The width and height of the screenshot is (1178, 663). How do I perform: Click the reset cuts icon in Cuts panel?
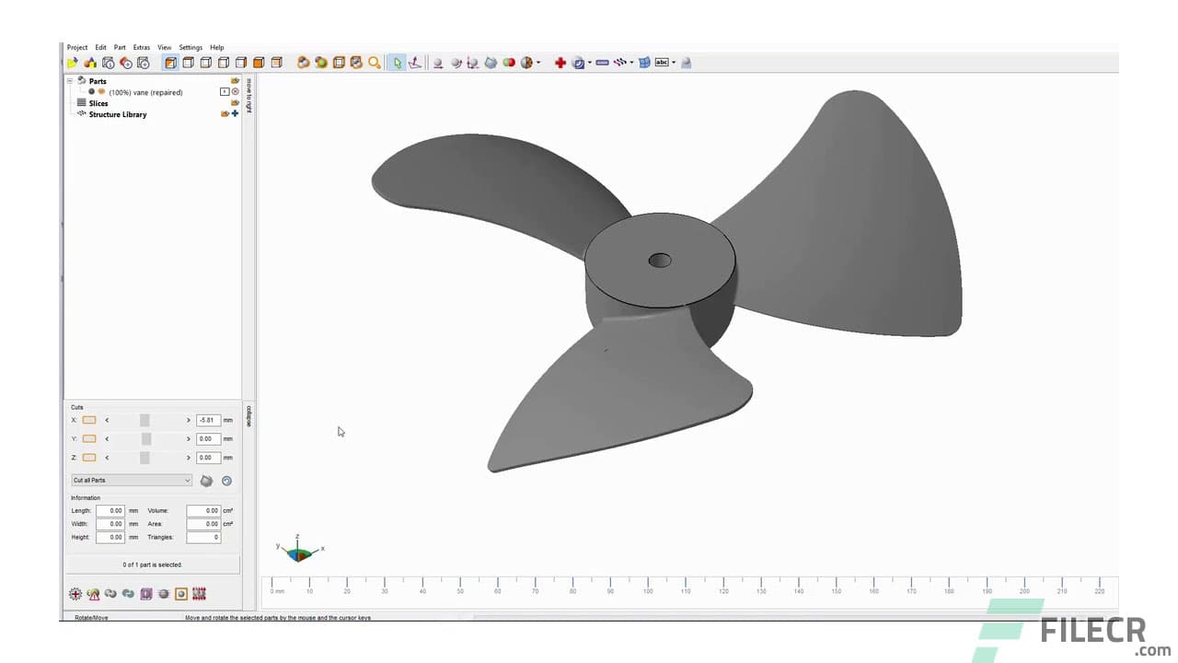coord(226,480)
